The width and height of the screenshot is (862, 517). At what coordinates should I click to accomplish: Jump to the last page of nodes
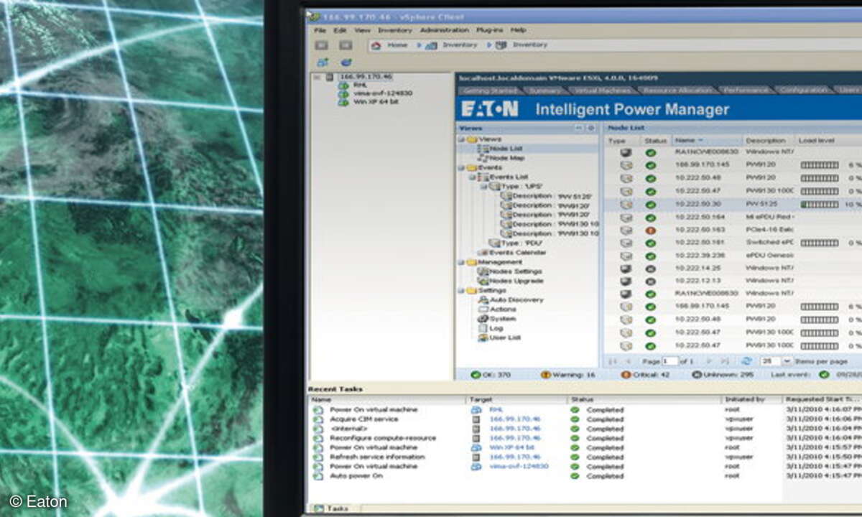724,360
